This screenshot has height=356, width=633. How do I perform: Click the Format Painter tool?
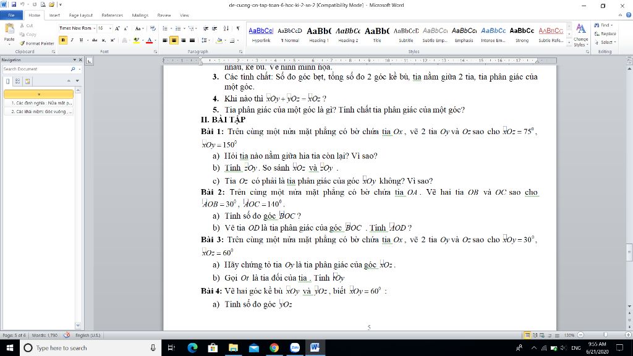point(36,43)
